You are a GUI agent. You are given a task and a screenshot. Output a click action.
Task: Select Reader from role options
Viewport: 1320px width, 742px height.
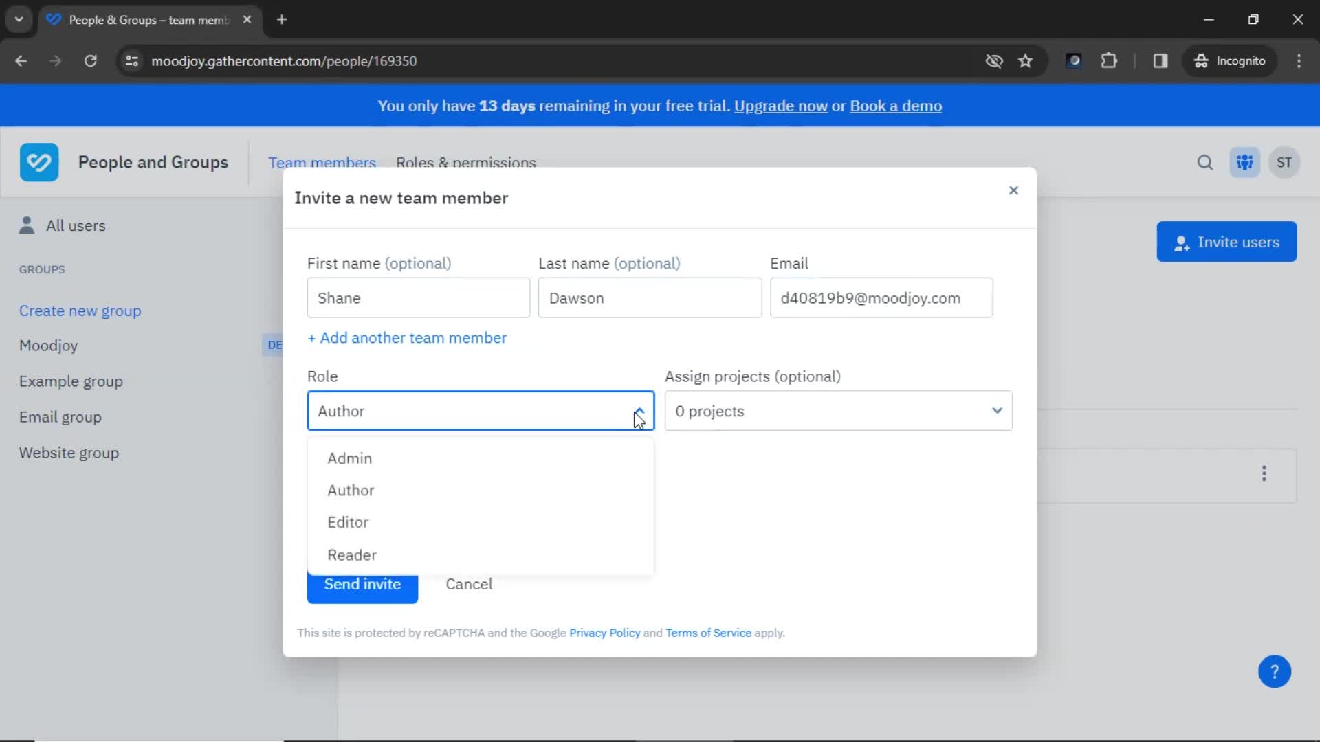tap(353, 554)
